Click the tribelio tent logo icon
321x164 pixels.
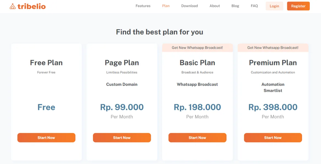coord(13,6)
